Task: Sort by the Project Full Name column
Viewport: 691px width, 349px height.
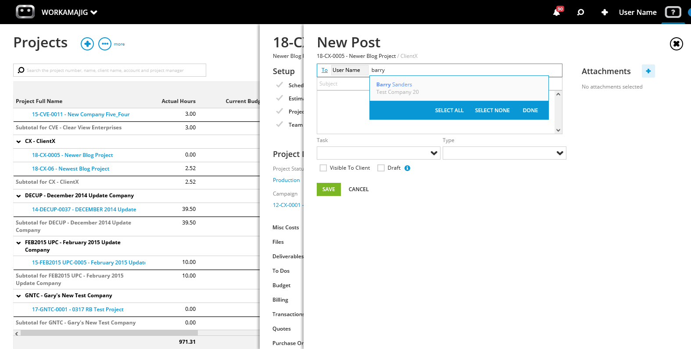Action: (x=39, y=101)
